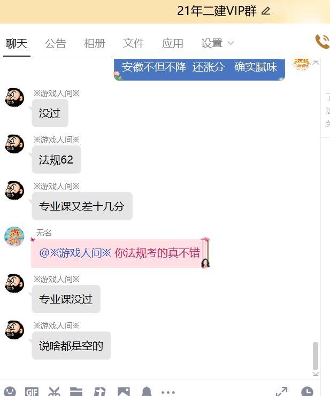The image size is (330, 396).
Task: Click the @※游戏人间※ mention in pink message
Action: pos(75,253)
